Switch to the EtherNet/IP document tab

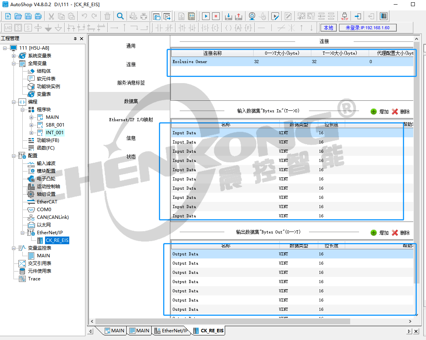pyautogui.click(x=171, y=331)
